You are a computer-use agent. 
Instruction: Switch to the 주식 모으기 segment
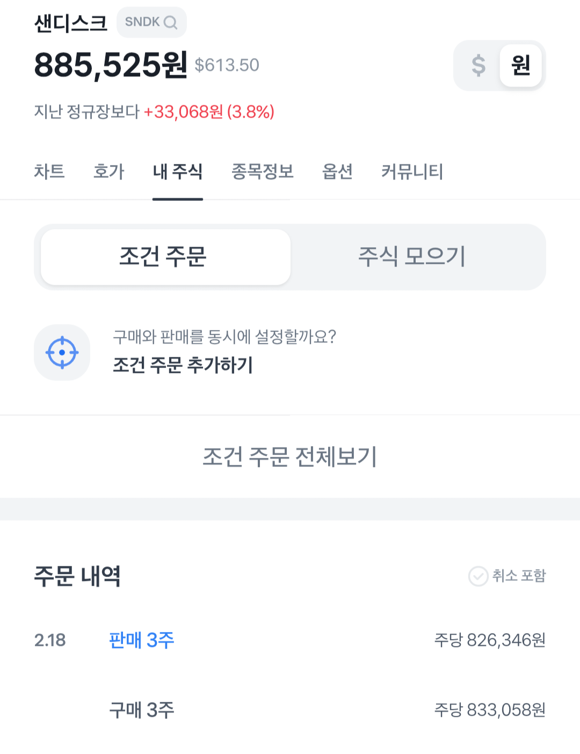(x=412, y=257)
